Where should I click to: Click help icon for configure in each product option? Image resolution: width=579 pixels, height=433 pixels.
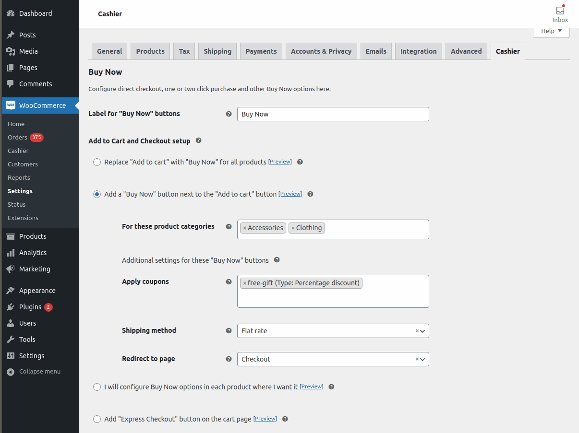[x=331, y=386]
